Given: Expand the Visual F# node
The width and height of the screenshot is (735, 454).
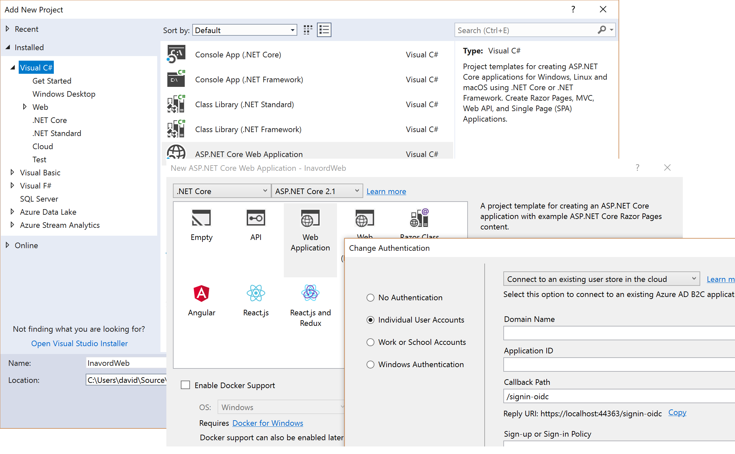Looking at the screenshot, I should 12,186.
